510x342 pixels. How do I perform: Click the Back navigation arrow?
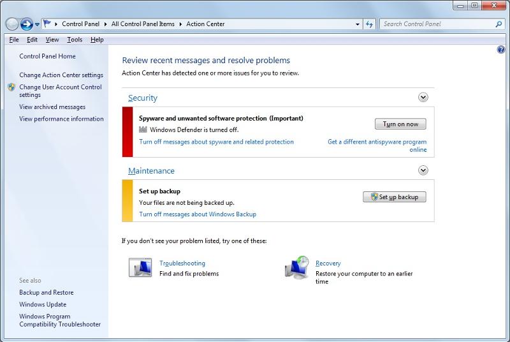(12, 24)
